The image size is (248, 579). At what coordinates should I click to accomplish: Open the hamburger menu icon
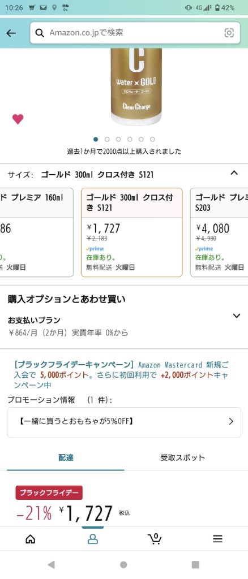pos(217,539)
